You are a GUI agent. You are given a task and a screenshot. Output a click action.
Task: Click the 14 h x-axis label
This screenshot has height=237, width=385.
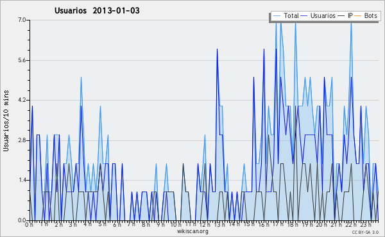234,224
